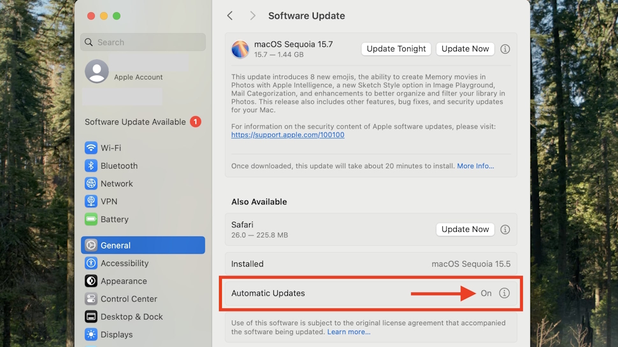Screen dimensions: 618x347
Task: Click the Software Update page title
Action: (306, 16)
